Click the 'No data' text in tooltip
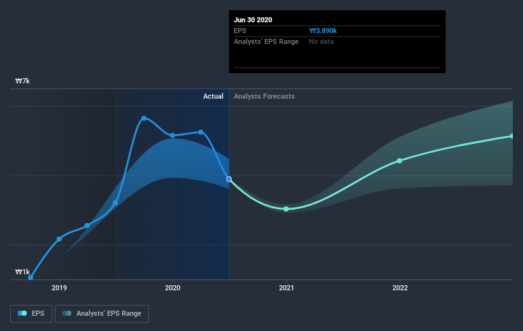The width and height of the screenshot is (523, 331). click(x=321, y=41)
